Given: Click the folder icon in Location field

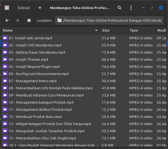Looking at the screenshot, I should (x=59, y=20).
